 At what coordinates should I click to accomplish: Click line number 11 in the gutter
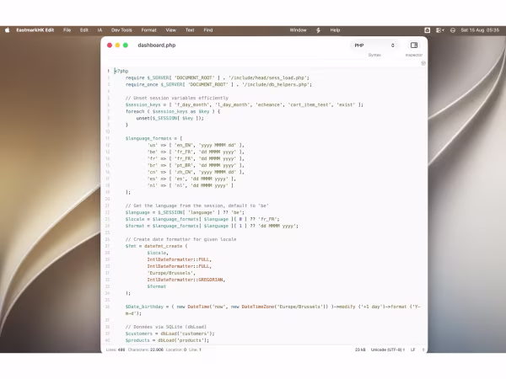108,138
